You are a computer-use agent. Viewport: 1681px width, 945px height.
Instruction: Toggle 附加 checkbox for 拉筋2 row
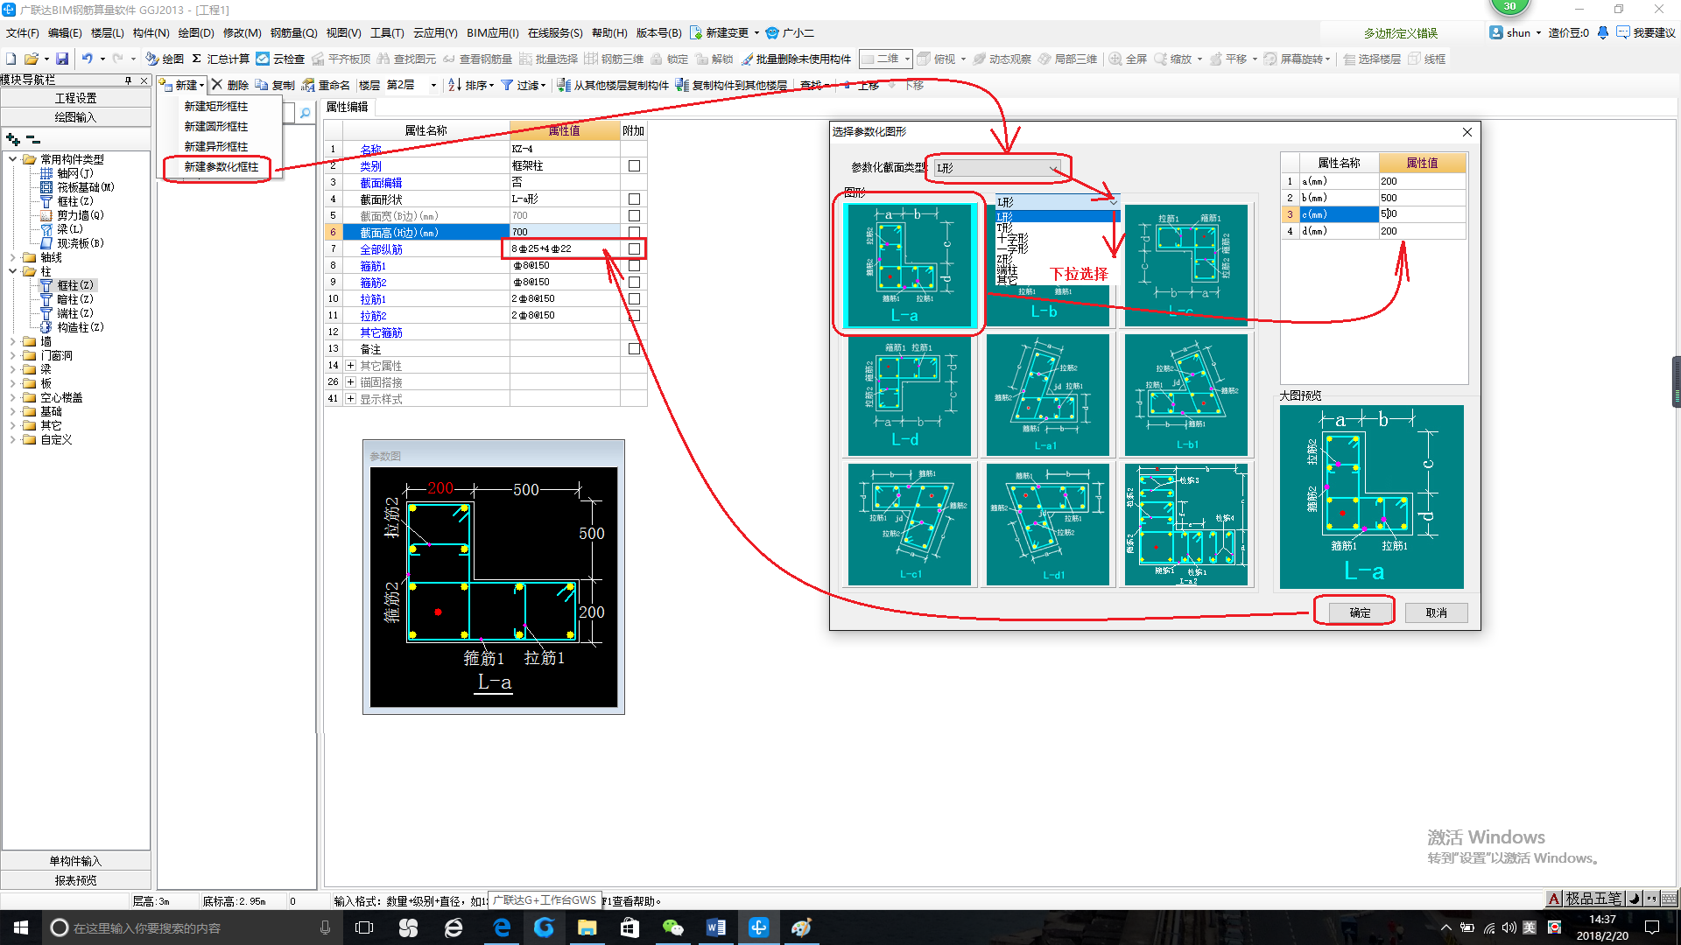pyautogui.click(x=634, y=315)
